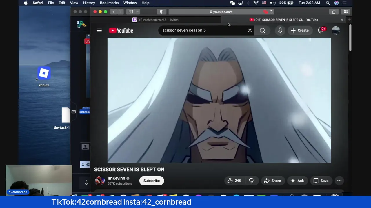371x208 pixels.
Task: Open the Bluetooth status menu
Action: point(248,3)
